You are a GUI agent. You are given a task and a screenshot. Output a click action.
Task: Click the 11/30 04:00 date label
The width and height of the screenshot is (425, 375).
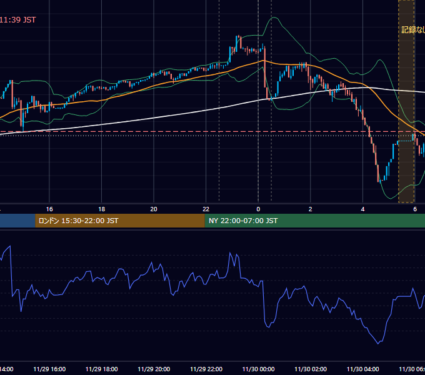[363, 369]
